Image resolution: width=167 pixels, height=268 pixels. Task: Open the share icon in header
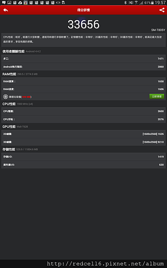click(162, 10)
